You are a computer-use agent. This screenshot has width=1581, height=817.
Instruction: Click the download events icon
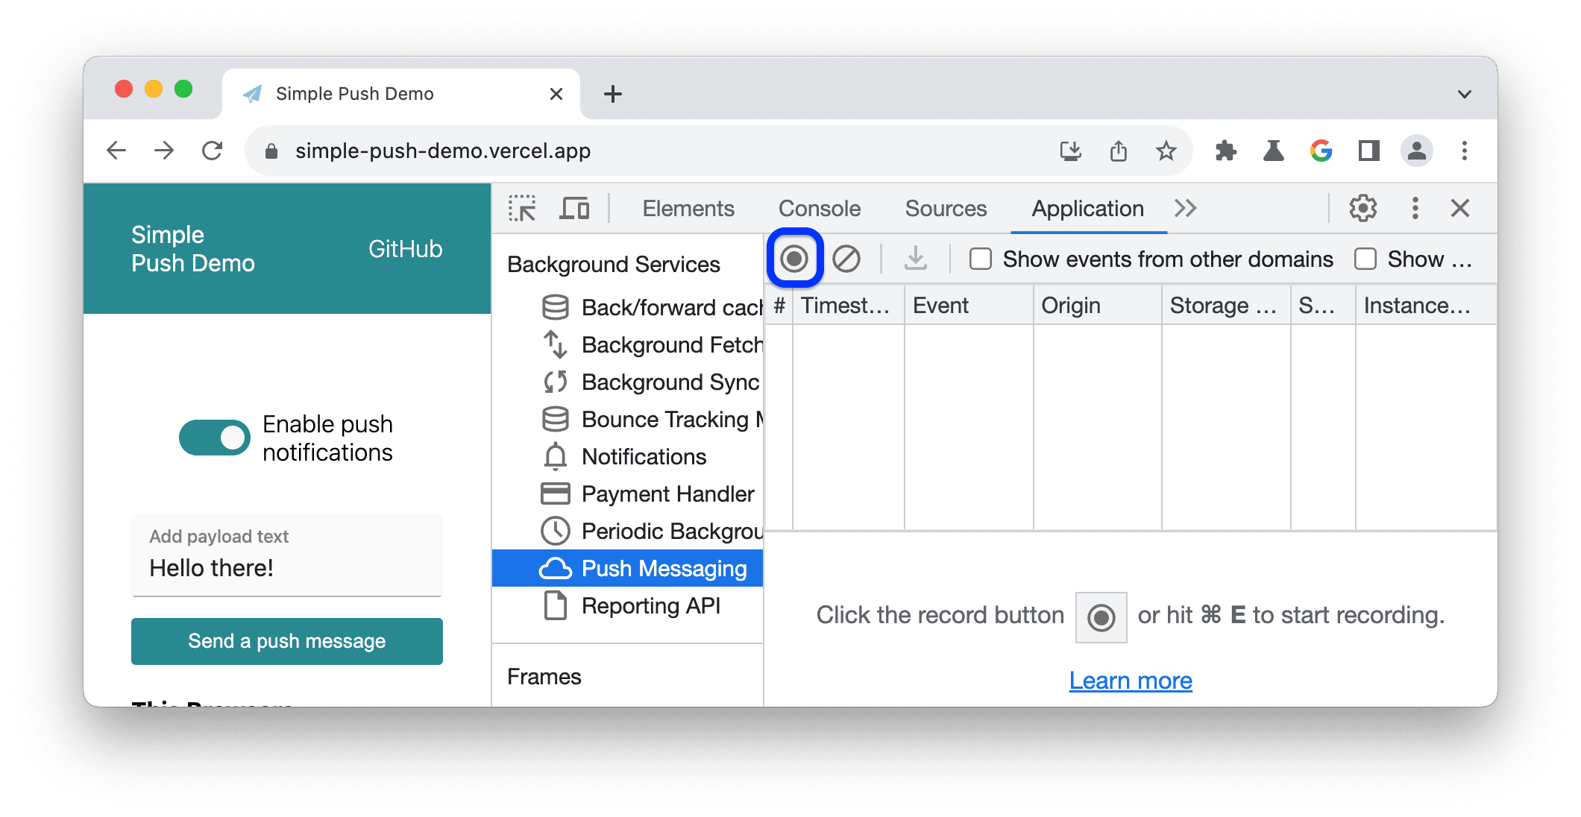click(x=915, y=259)
